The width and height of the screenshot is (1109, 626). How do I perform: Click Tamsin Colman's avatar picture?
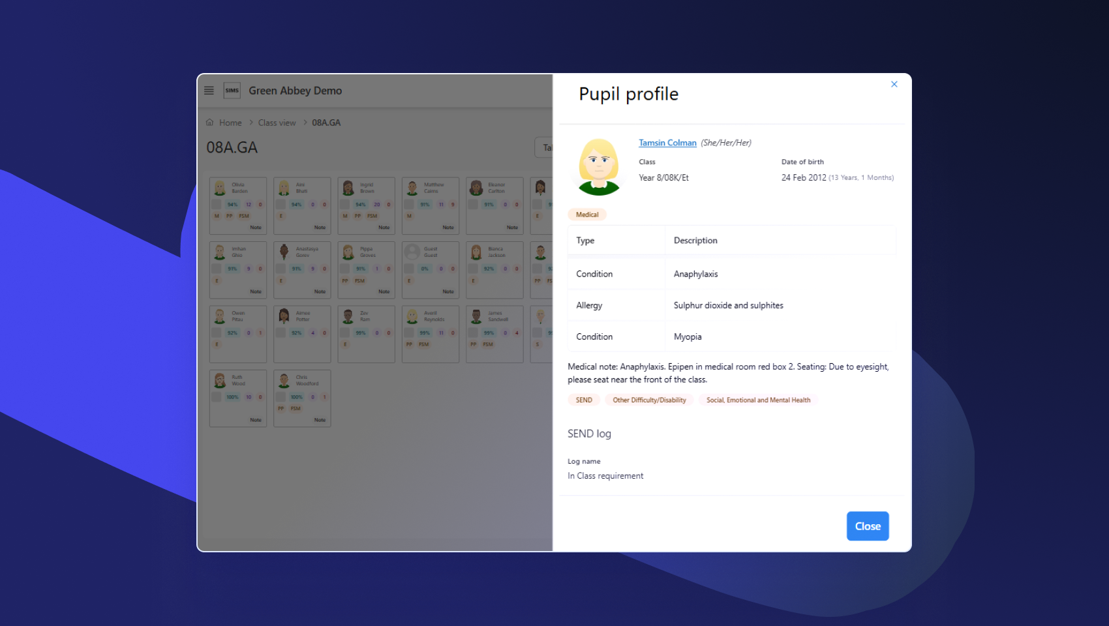[598, 167]
